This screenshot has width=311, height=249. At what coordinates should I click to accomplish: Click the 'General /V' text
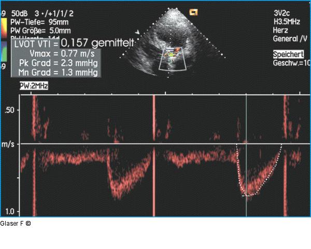point(290,39)
